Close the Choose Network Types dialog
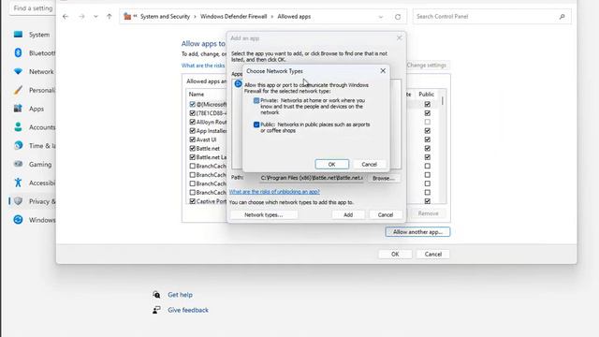The height and width of the screenshot is (337, 599). click(383, 71)
